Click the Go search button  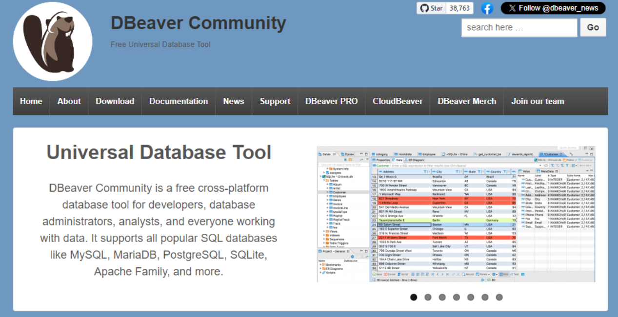[x=593, y=28]
